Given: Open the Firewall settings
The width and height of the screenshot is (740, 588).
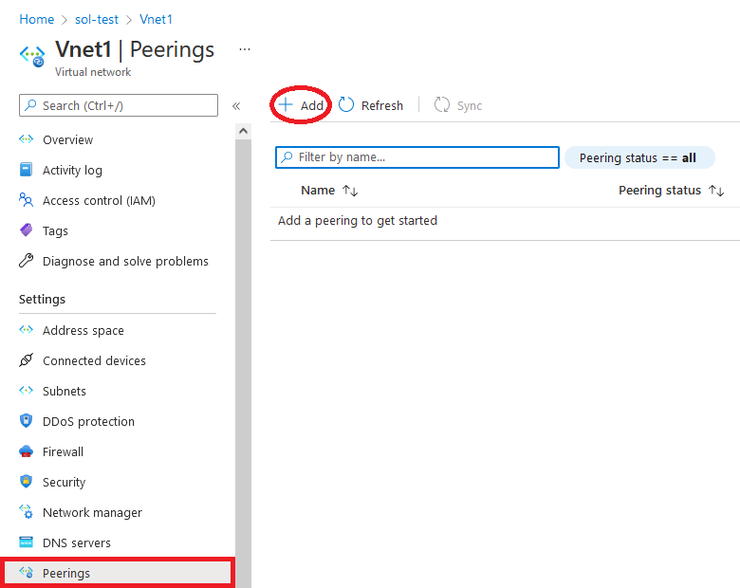Looking at the screenshot, I should 63,452.
